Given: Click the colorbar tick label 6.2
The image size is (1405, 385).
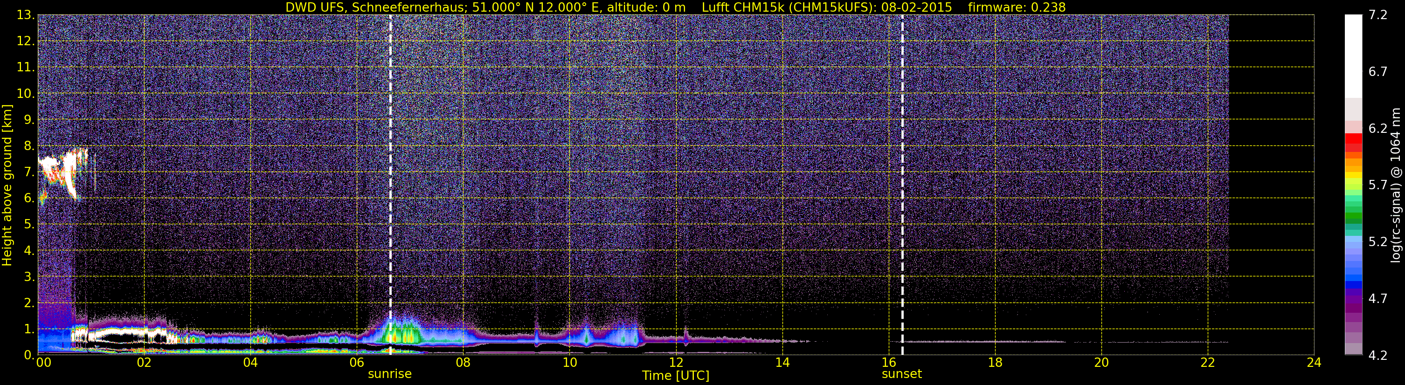Looking at the screenshot, I should pyautogui.click(x=1378, y=128).
